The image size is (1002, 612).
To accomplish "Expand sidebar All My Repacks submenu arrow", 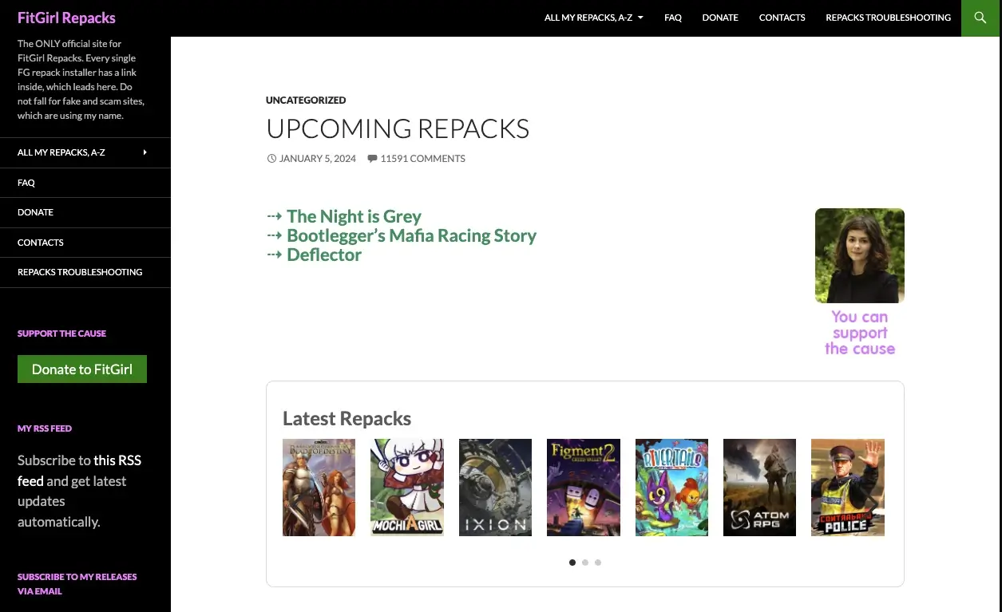I will tap(145, 152).
